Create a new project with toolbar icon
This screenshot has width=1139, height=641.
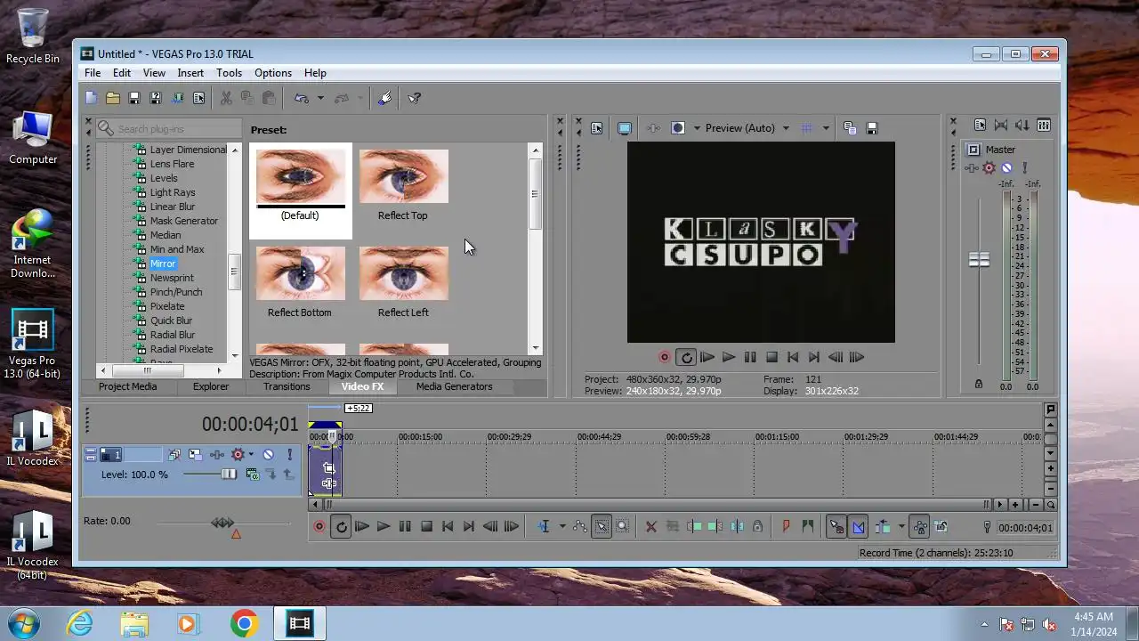[x=92, y=98]
